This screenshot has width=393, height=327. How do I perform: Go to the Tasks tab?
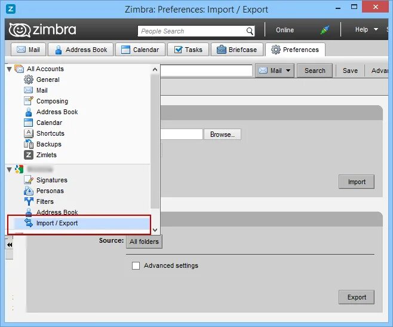click(188, 50)
